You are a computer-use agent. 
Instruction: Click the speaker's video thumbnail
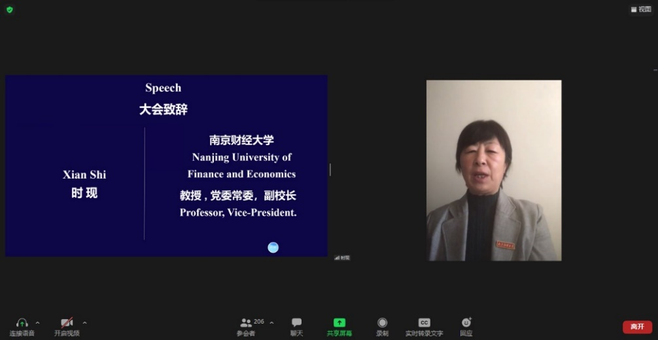click(494, 170)
